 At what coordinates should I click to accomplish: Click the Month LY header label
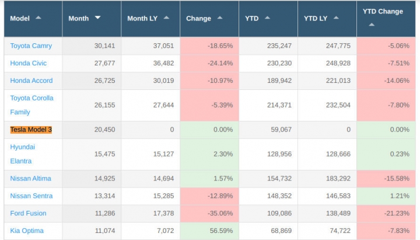point(142,19)
